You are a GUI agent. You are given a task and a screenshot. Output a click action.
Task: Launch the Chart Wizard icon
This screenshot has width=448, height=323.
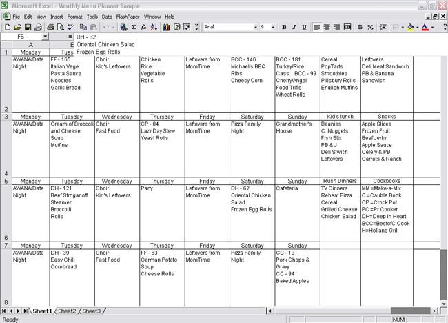tap(167, 27)
